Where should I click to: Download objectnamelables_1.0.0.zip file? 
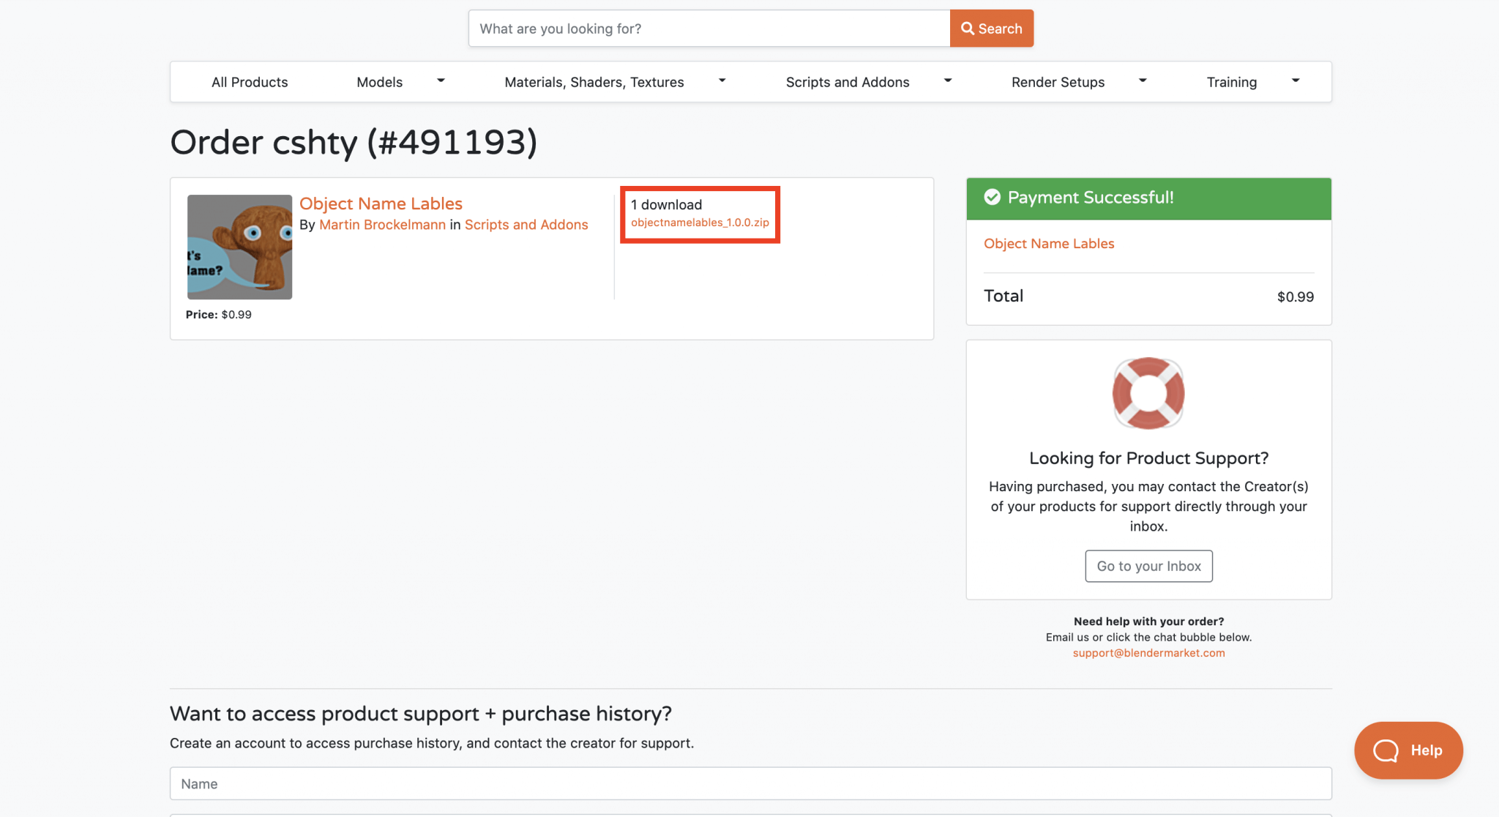pos(700,223)
